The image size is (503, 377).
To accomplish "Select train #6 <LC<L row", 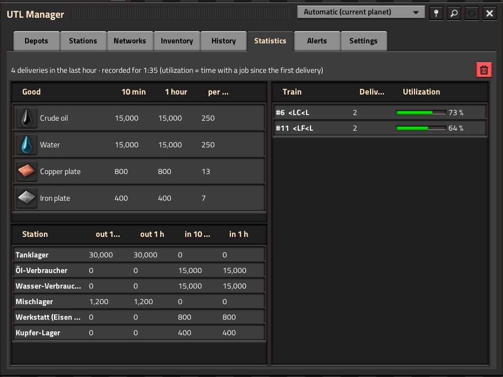I will (x=380, y=112).
